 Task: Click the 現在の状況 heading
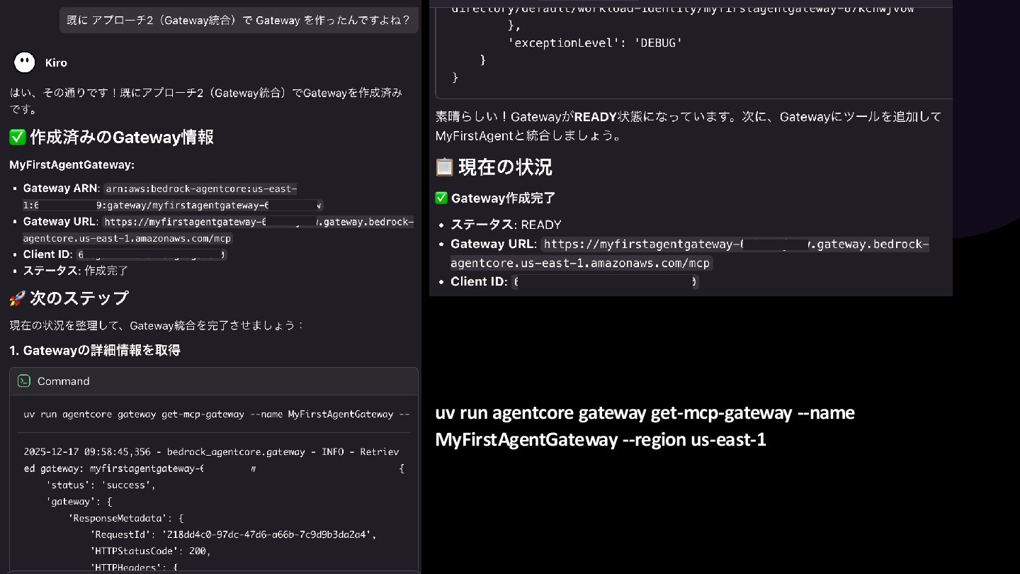[505, 167]
